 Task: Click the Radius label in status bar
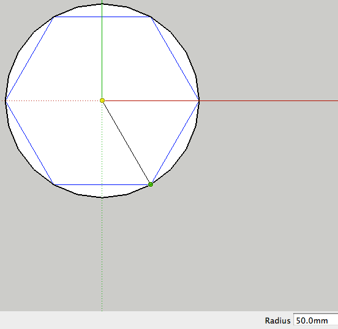277,321
